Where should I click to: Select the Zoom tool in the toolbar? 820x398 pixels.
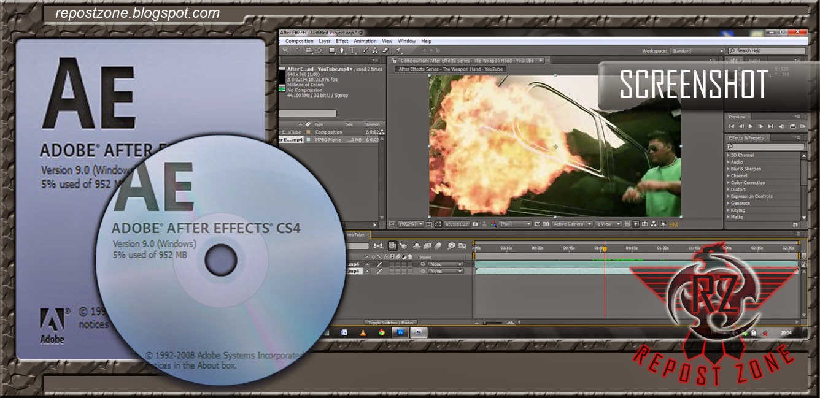click(285, 50)
